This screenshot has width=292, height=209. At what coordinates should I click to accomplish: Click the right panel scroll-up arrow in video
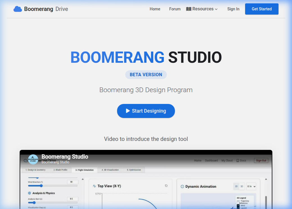pyautogui.click(x=266, y=179)
